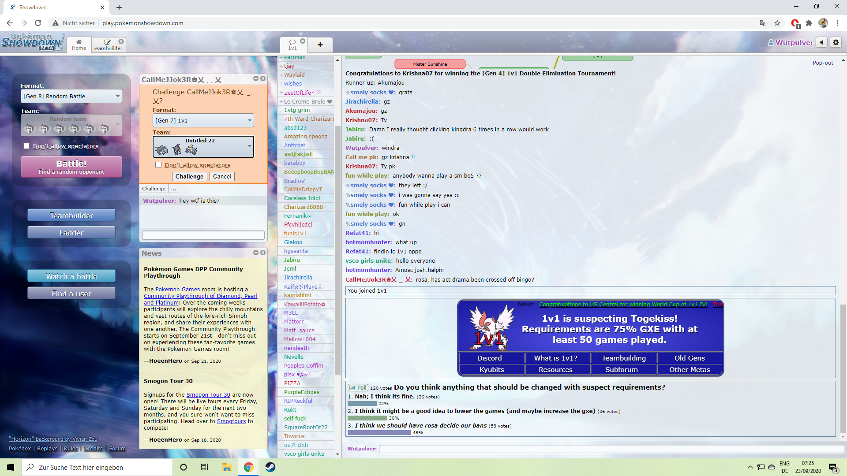The width and height of the screenshot is (847, 476).
Task: Open the Old Gens button
Action: click(690, 358)
